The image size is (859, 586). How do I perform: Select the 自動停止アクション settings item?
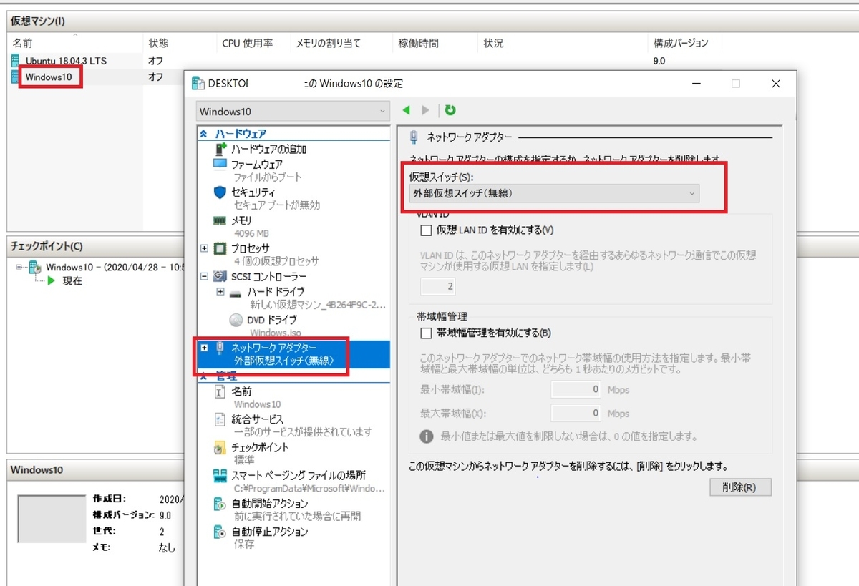point(294,538)
